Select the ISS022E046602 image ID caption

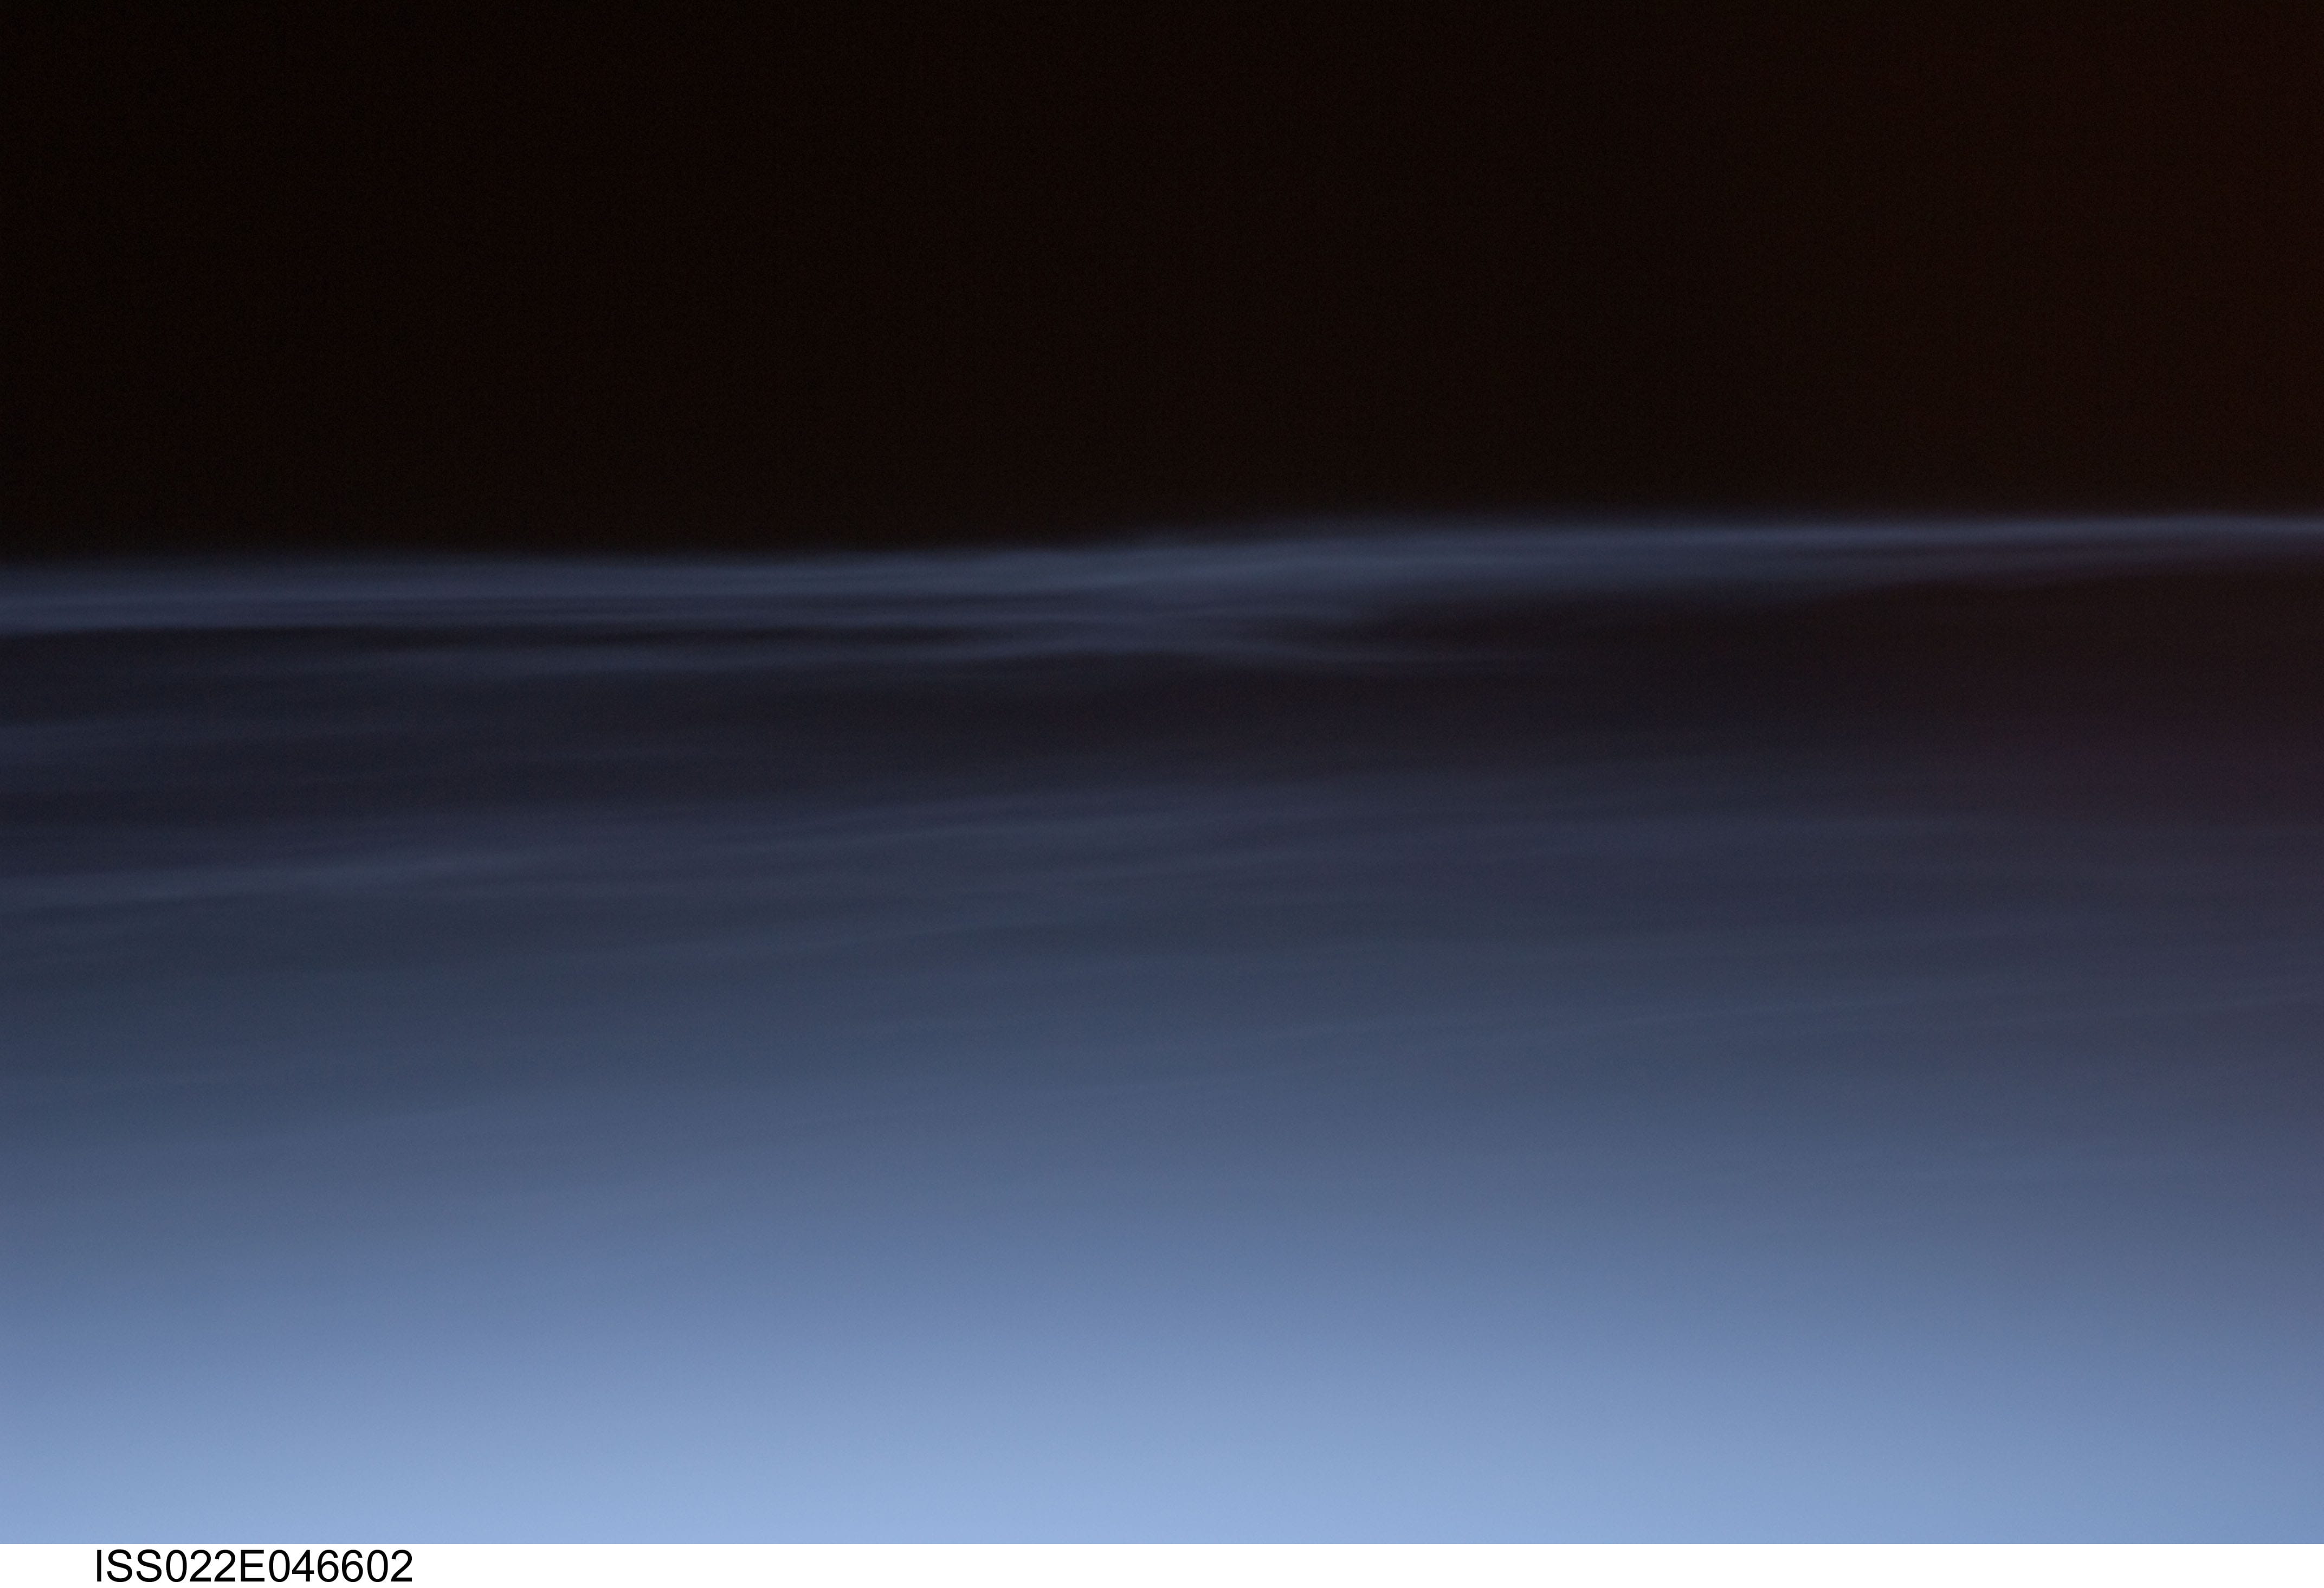tap(253, 1566)
